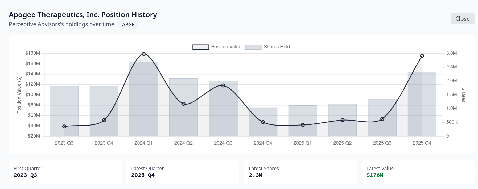
Task: Toggle visibility of the 2024 Q2 bar
Action: 183,108
